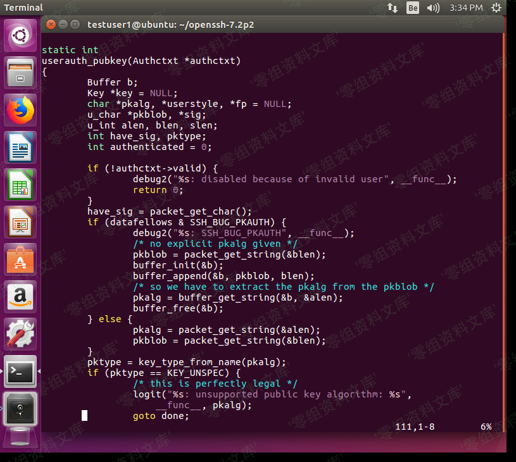Launch the Files manager from dock
Image resolution: width=516 pixels, height=462 pixels.
21,73
